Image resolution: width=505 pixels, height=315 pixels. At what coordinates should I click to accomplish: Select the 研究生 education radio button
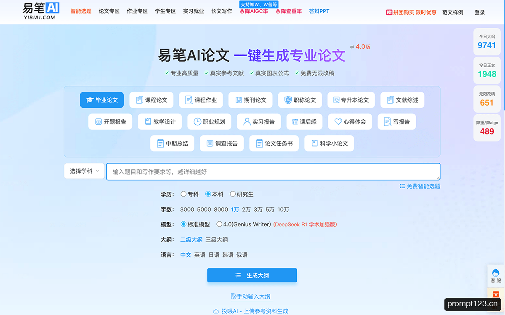click(233, 194)
